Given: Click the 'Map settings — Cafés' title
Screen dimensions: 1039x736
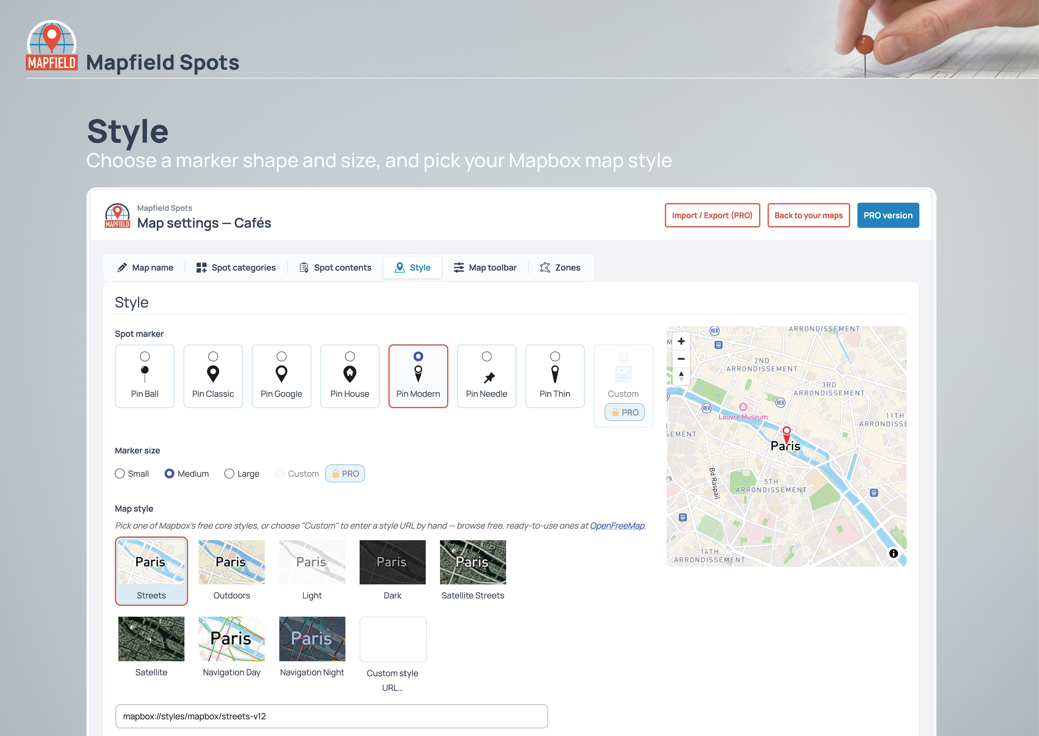Looking at the screenshot, I should coord(204,223).
